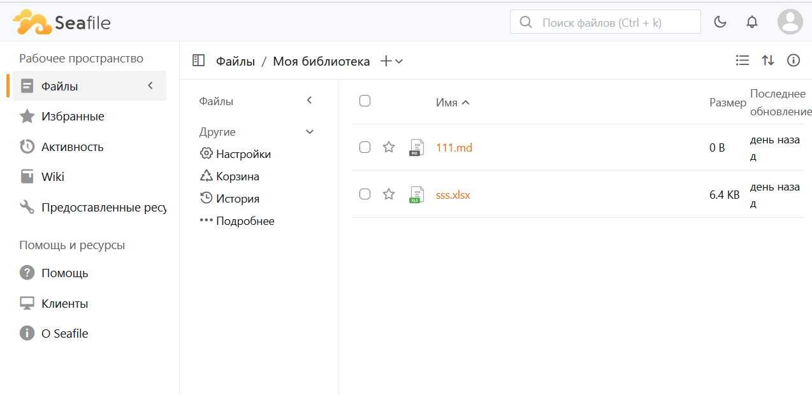Click the file search input field

coord(612,22)
